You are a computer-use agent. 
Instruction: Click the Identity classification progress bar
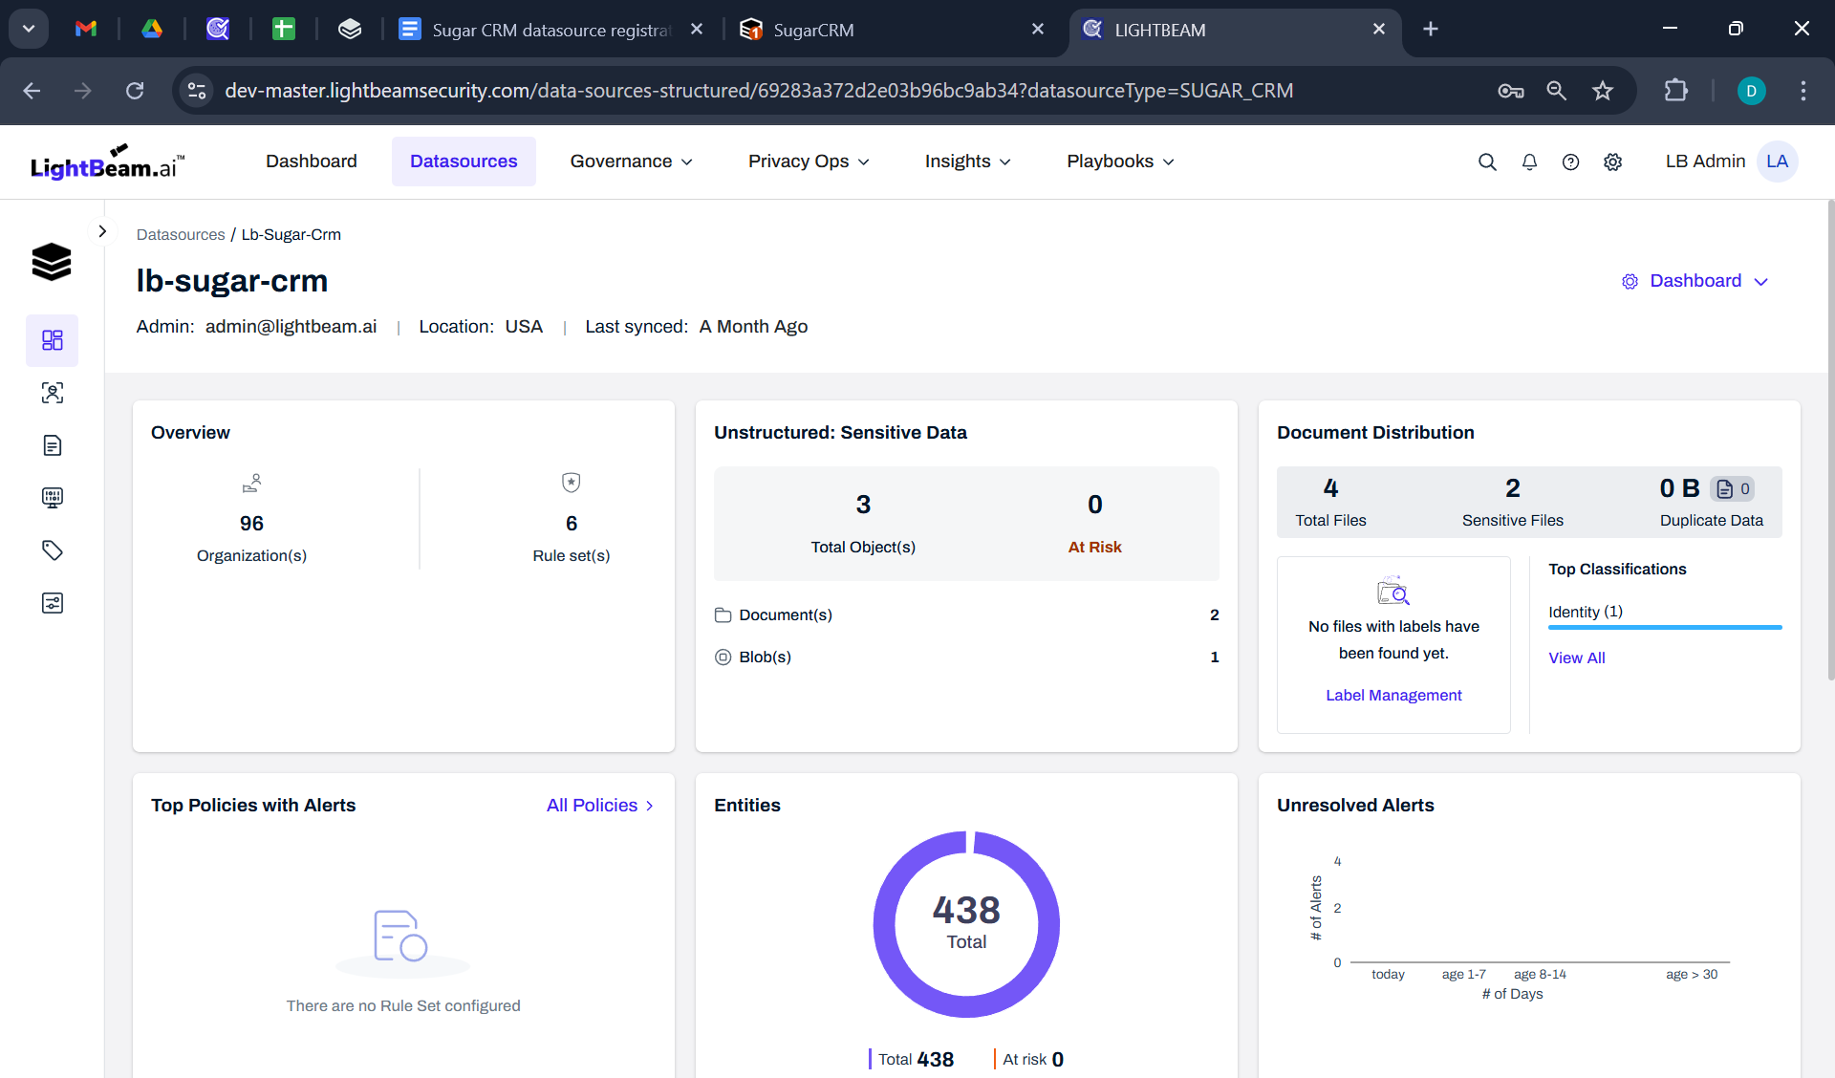tap(1665, 627)
